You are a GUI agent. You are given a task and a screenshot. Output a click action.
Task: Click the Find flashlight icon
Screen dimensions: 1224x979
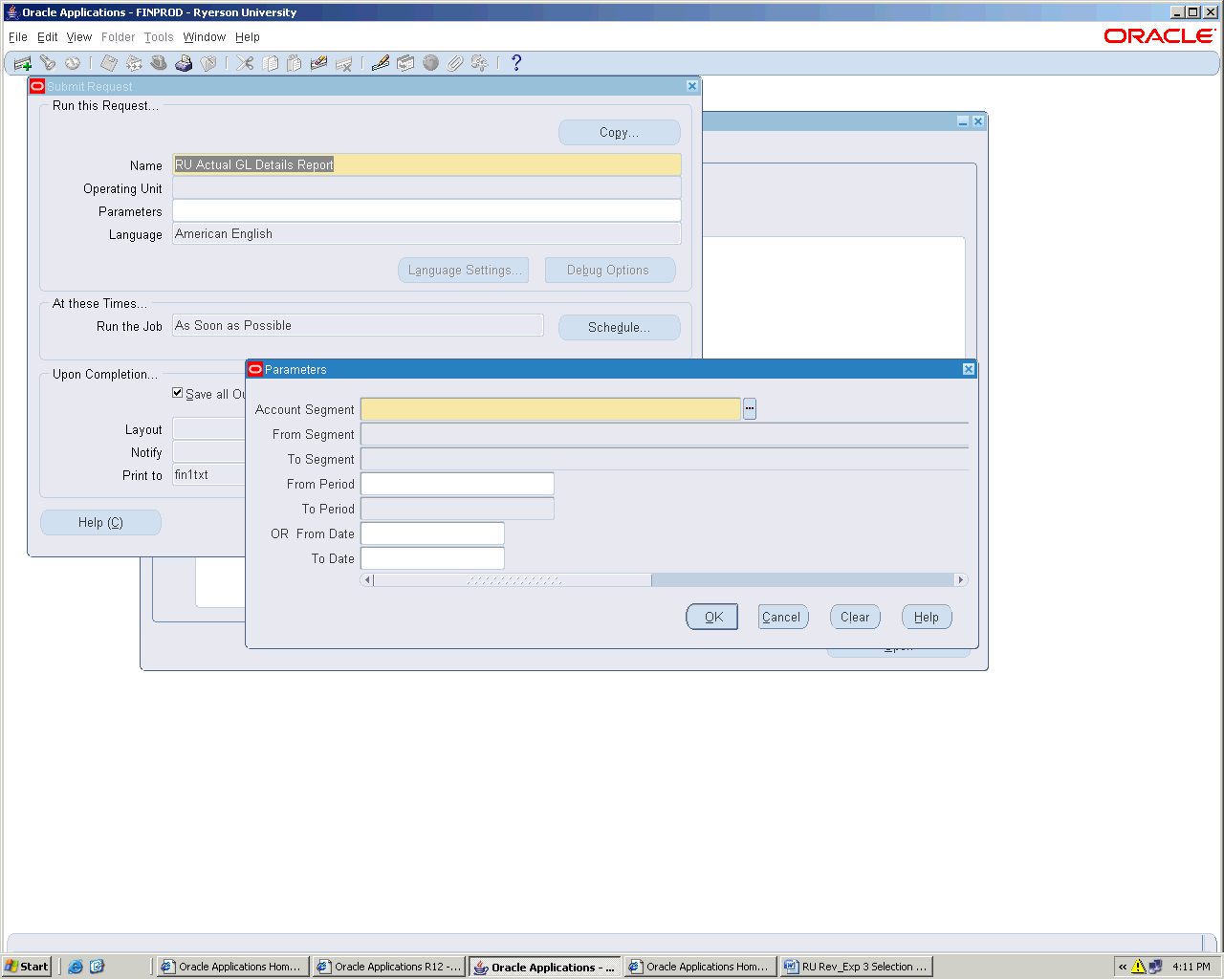pos(48,63)
